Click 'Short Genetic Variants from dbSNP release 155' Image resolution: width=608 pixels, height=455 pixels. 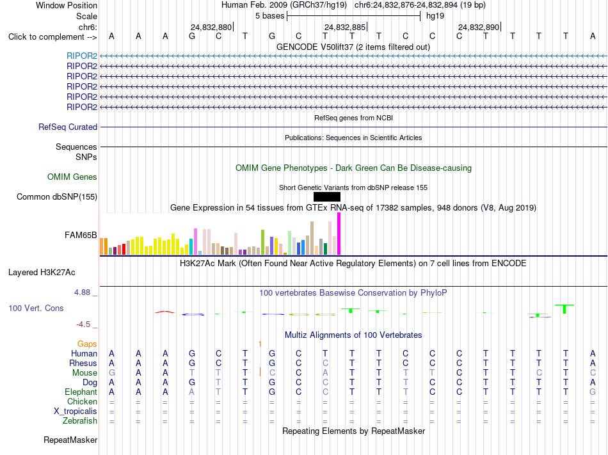coord(353,188)
